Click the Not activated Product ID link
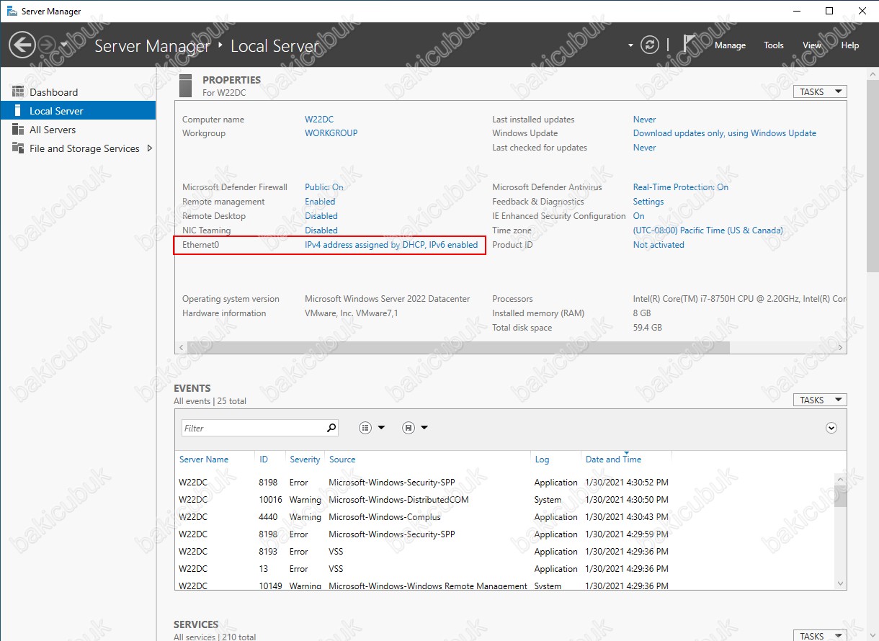 click(659, 245)
